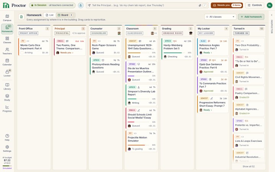Collapse the Inspector panel chevron
Image resolution: width=275 pixels, height=172 pixels.
tap(272, 15)
